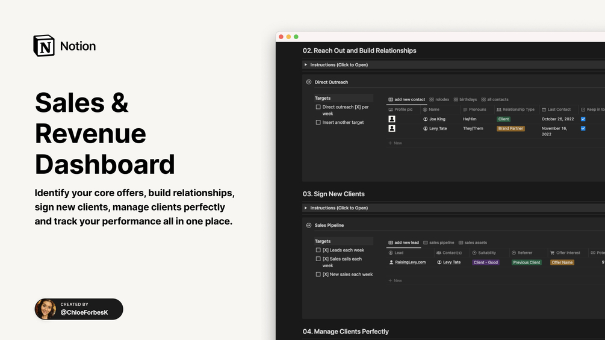Click the Profile pic column icon

coord(391,110)
